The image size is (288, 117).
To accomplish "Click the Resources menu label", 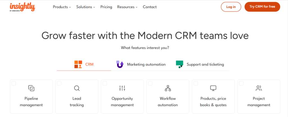I will tap(126, 7).
